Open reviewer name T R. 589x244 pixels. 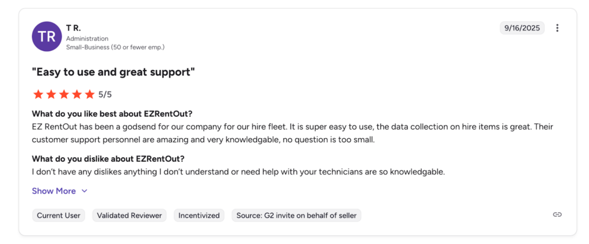pos(73,28)
